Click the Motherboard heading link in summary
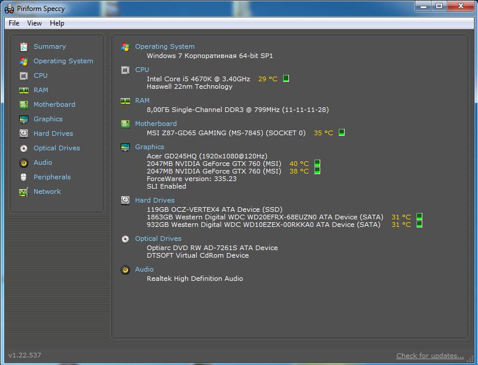This screenshot has height=365, width=478. tap(156, 124)
